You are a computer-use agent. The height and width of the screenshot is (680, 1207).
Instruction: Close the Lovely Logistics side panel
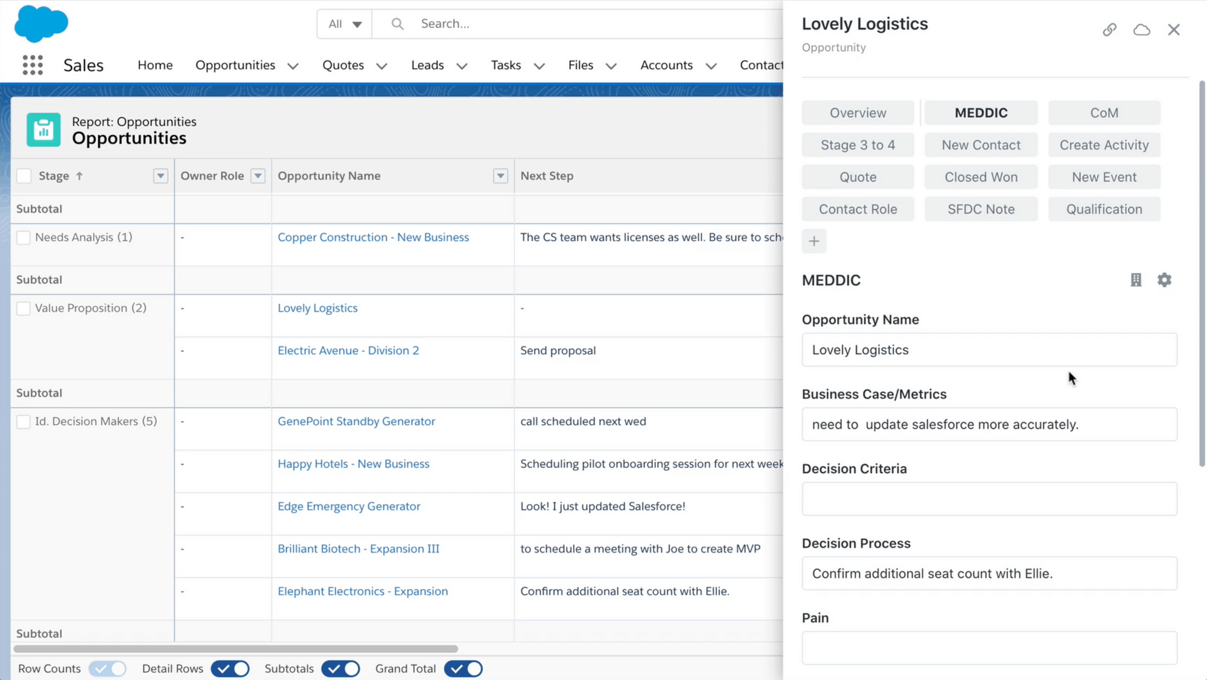point(1174,30)
